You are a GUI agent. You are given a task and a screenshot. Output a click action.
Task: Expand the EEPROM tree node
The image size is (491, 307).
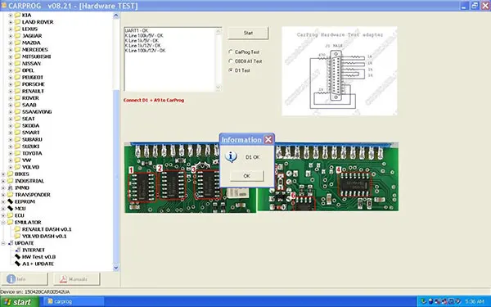pyautogui.click(x=3, y=201)
